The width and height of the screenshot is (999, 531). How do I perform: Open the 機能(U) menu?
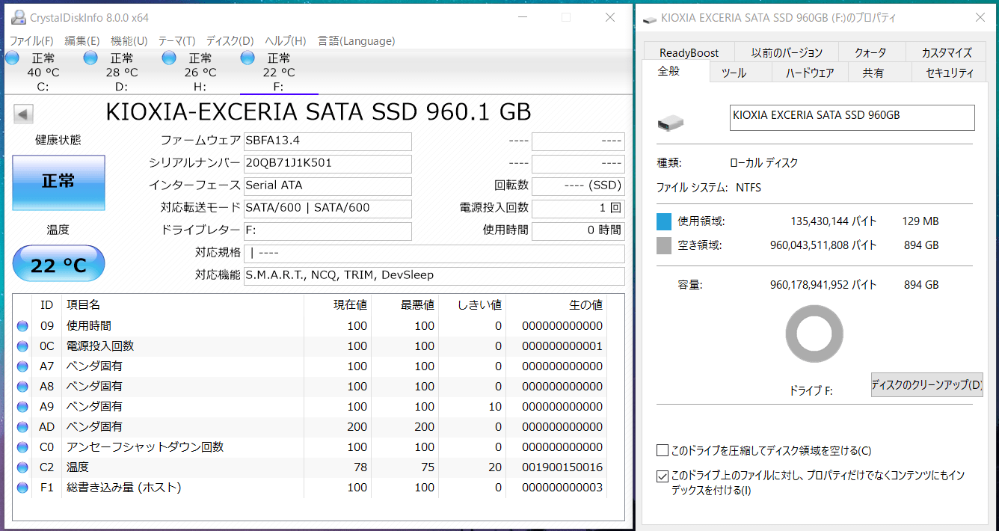click(129, 41)
